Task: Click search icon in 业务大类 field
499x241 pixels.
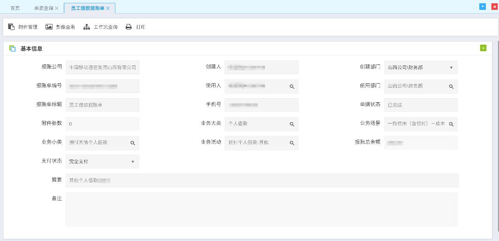Action: [292, 124]
